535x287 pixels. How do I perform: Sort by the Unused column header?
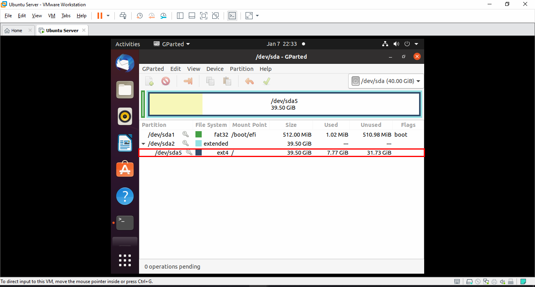point(371,125)
